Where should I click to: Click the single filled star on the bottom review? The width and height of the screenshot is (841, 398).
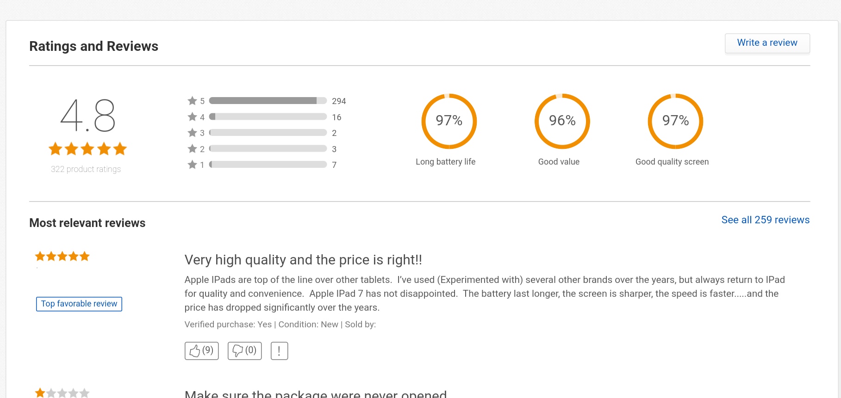(40, 392)
